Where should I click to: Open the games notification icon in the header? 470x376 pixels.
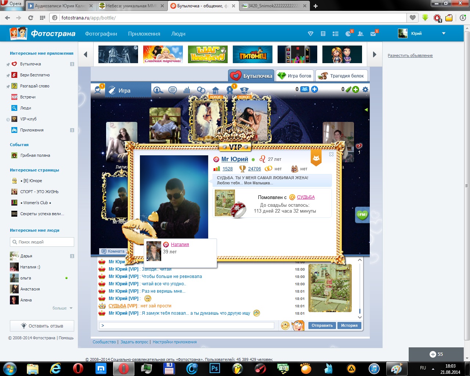coord(348,33)
